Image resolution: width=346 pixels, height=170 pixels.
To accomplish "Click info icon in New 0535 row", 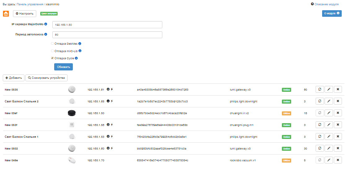I will (x=108, y=89).
